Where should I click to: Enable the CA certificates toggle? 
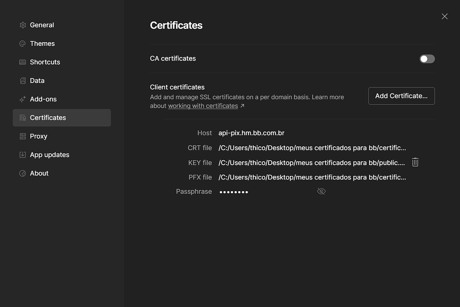click(427, 59)
